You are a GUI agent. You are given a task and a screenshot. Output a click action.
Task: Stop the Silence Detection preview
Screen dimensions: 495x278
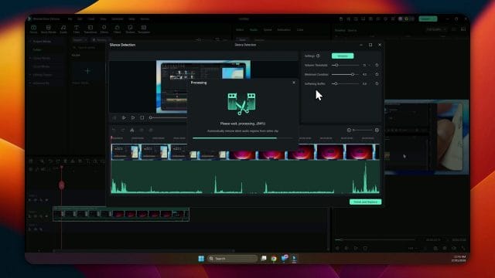pyautogui.click(x=142, y=117)
